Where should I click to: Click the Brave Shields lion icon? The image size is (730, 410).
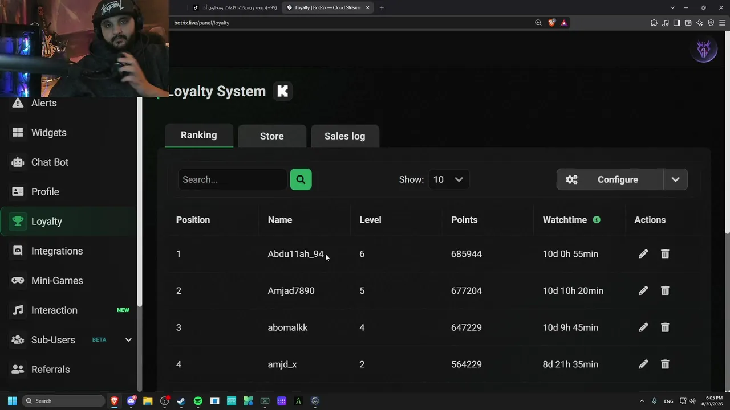551,23
